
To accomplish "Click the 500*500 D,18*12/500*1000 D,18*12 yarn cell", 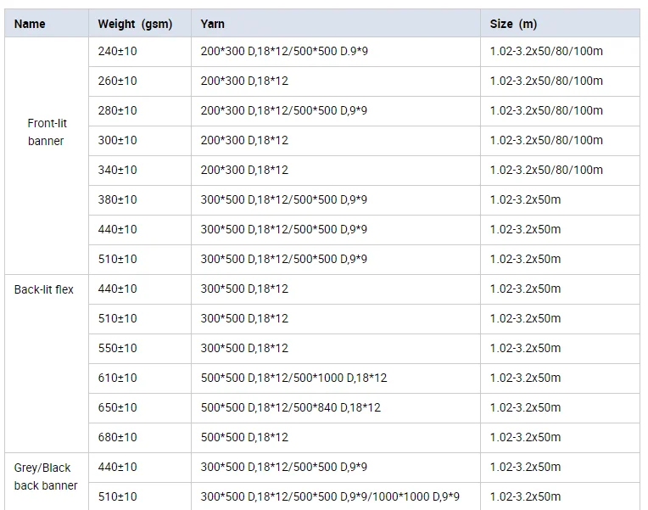I will click(336, 378).
